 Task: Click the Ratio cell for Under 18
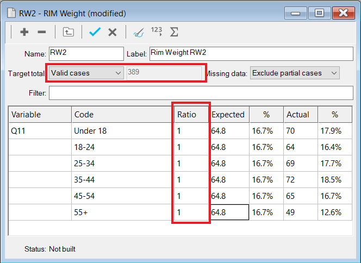pyautogui.click(x=191, y=131)
